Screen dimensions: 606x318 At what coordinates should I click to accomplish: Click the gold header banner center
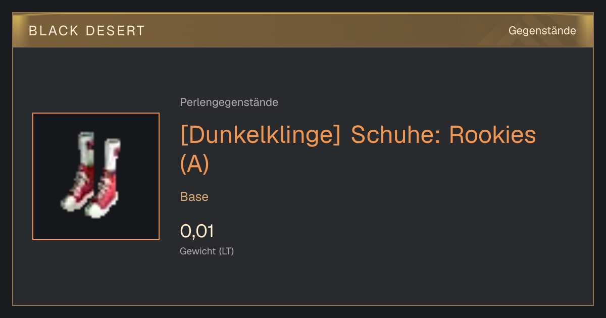click(303, 30)
